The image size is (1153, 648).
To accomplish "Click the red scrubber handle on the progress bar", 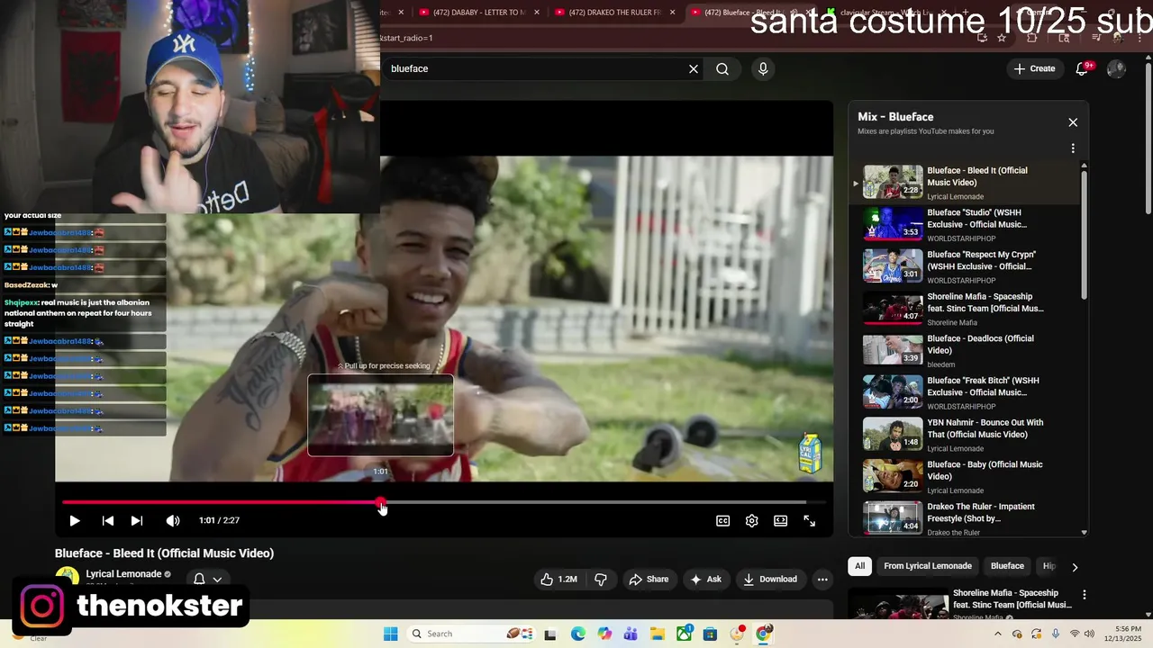I will point(380,502).
